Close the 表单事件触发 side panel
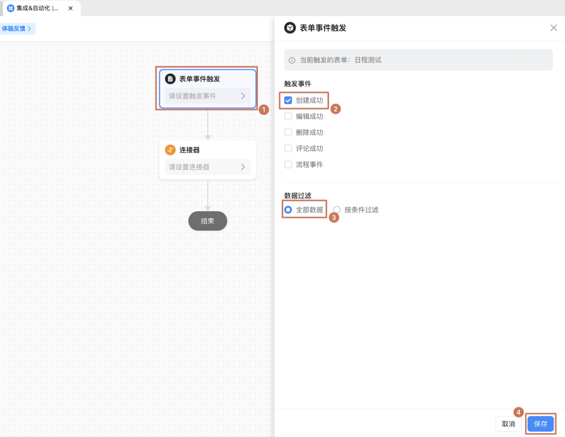565x437 pixels. point(553,28)
